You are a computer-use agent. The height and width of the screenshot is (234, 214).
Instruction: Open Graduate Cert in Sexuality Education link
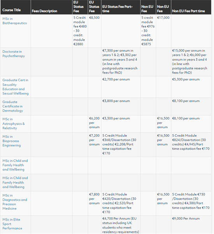click(16, 87)
